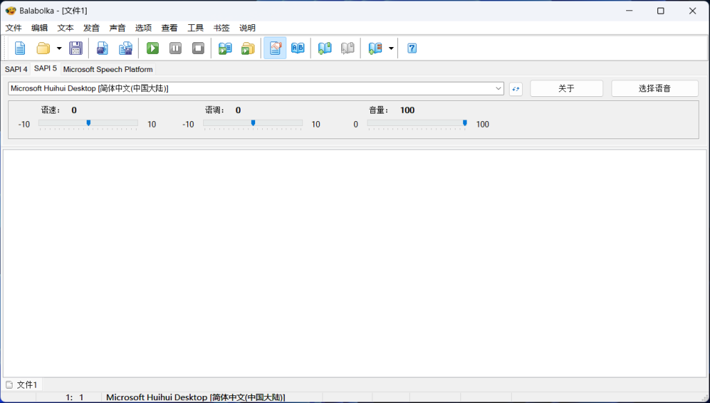The width and height of the screenshot is (710, 403).
Task: Click the 语调 pitch slider handle
Action: coord(253,123)
